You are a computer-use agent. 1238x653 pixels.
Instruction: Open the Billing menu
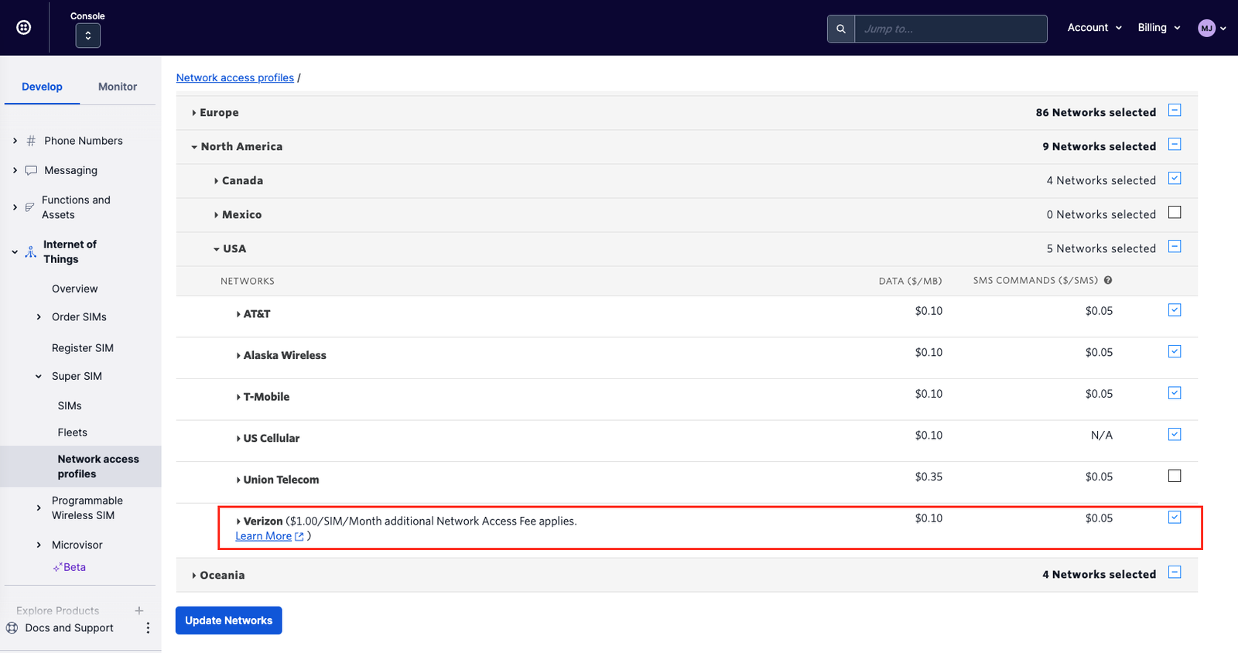pos(1159,28)
